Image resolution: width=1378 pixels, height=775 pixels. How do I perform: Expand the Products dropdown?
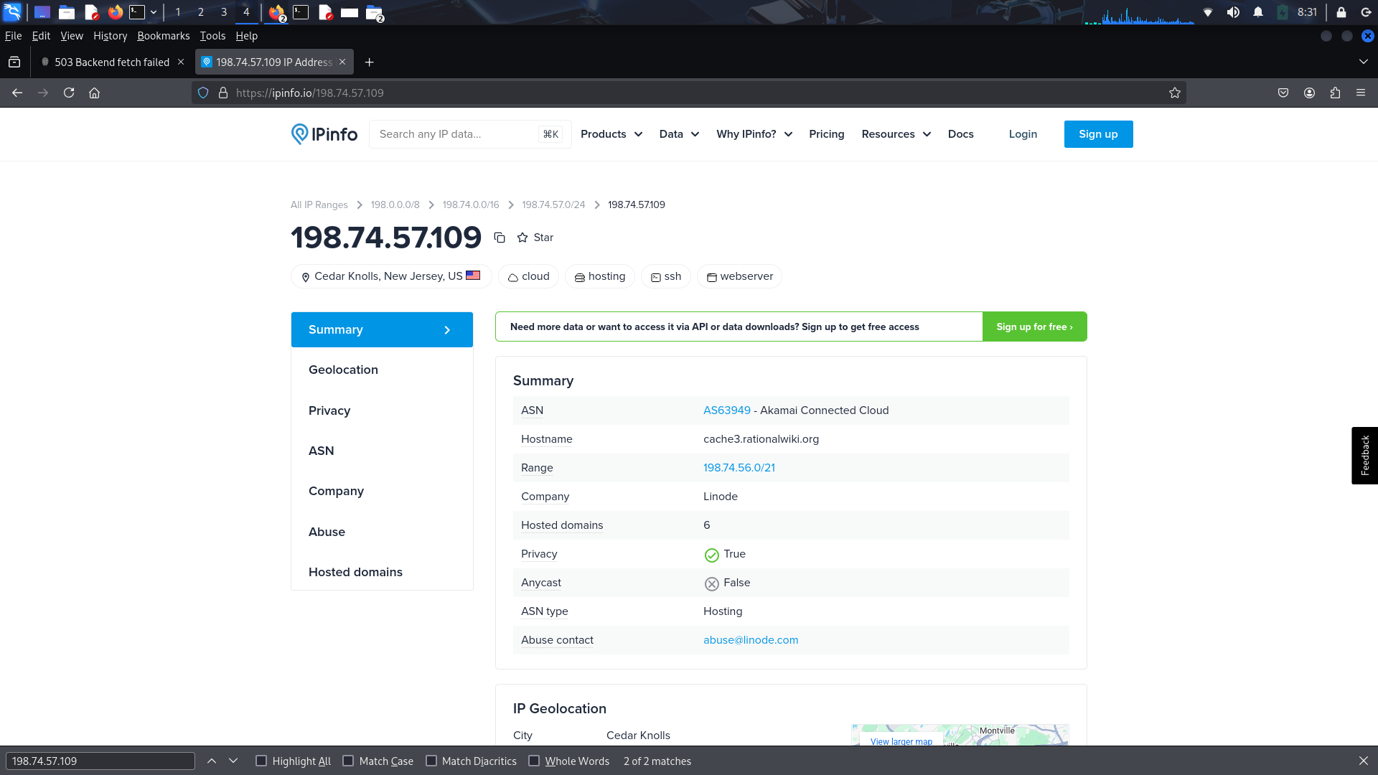point(611,134)
